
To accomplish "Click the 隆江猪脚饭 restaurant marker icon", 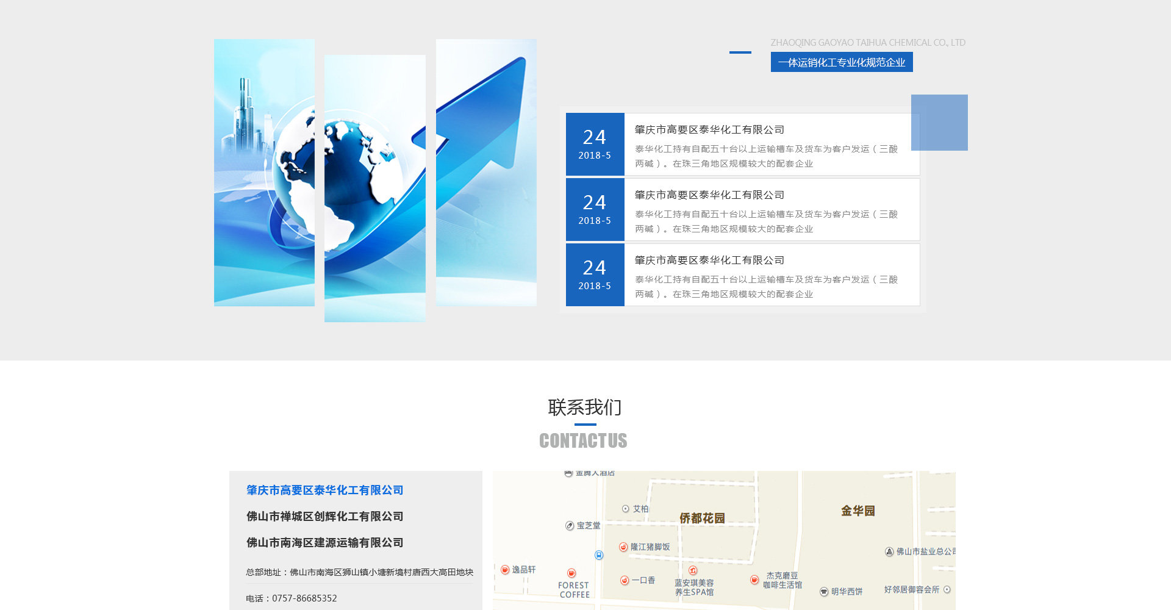I will tap(623, 547).
